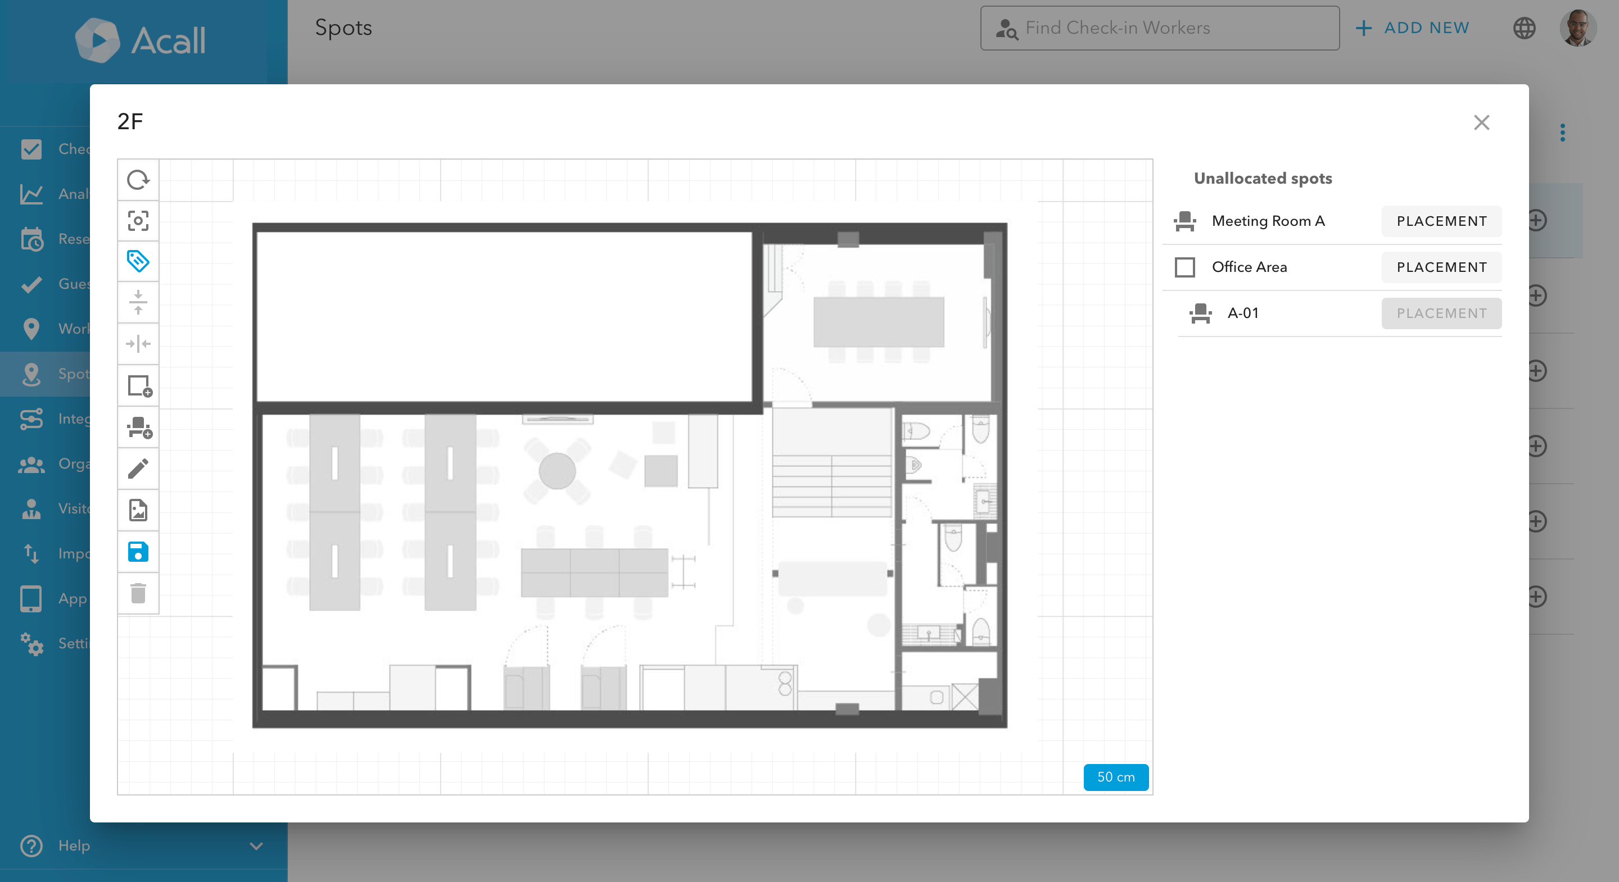Screen dimensions: 1619x882
Task: Click the Office Area square icon
Action: (x=1184, y=267)
